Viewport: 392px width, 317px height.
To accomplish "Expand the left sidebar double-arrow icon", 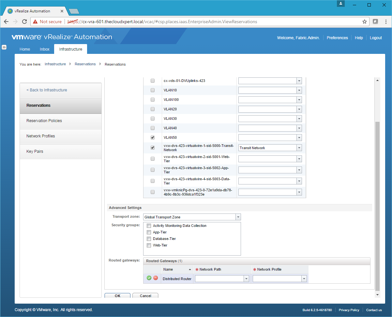I will [4, 47].
